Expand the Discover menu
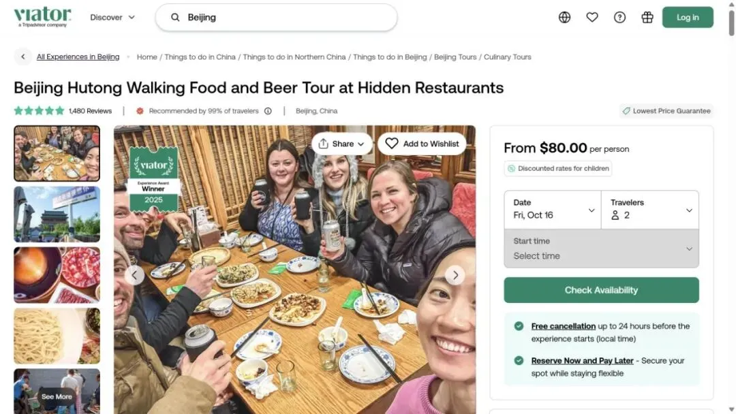The width and height of the screenshot is (736, 414). click(x=112, y=17)
